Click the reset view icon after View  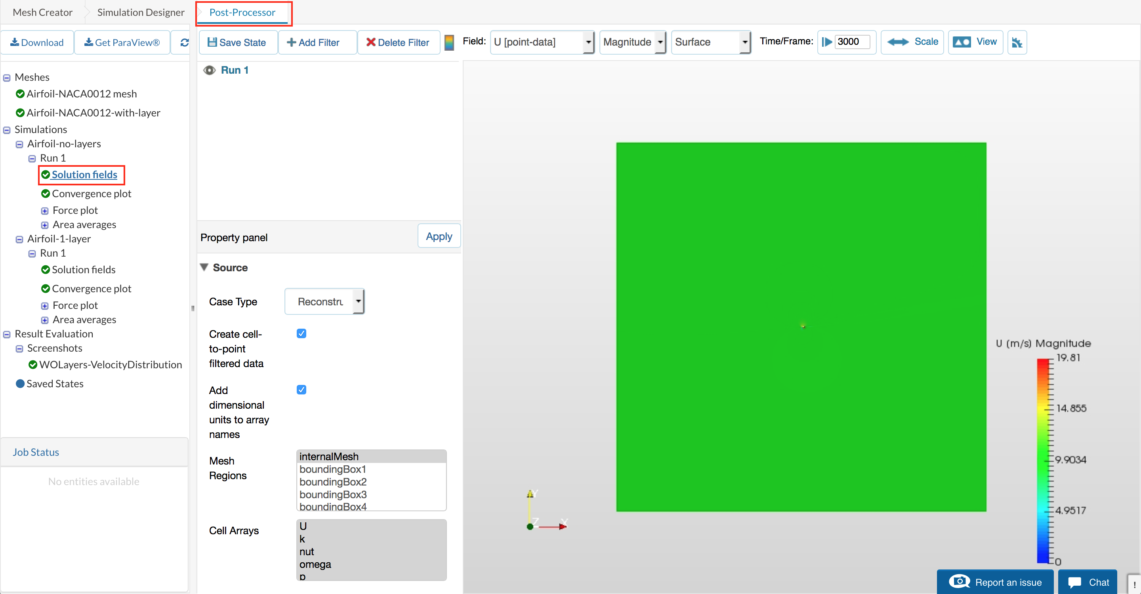pyautogui.click(x=1017, y=42)
